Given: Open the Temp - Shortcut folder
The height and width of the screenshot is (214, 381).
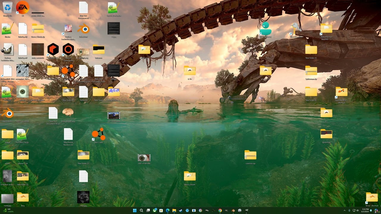Looking at the screenshot, I should (371, 198).
